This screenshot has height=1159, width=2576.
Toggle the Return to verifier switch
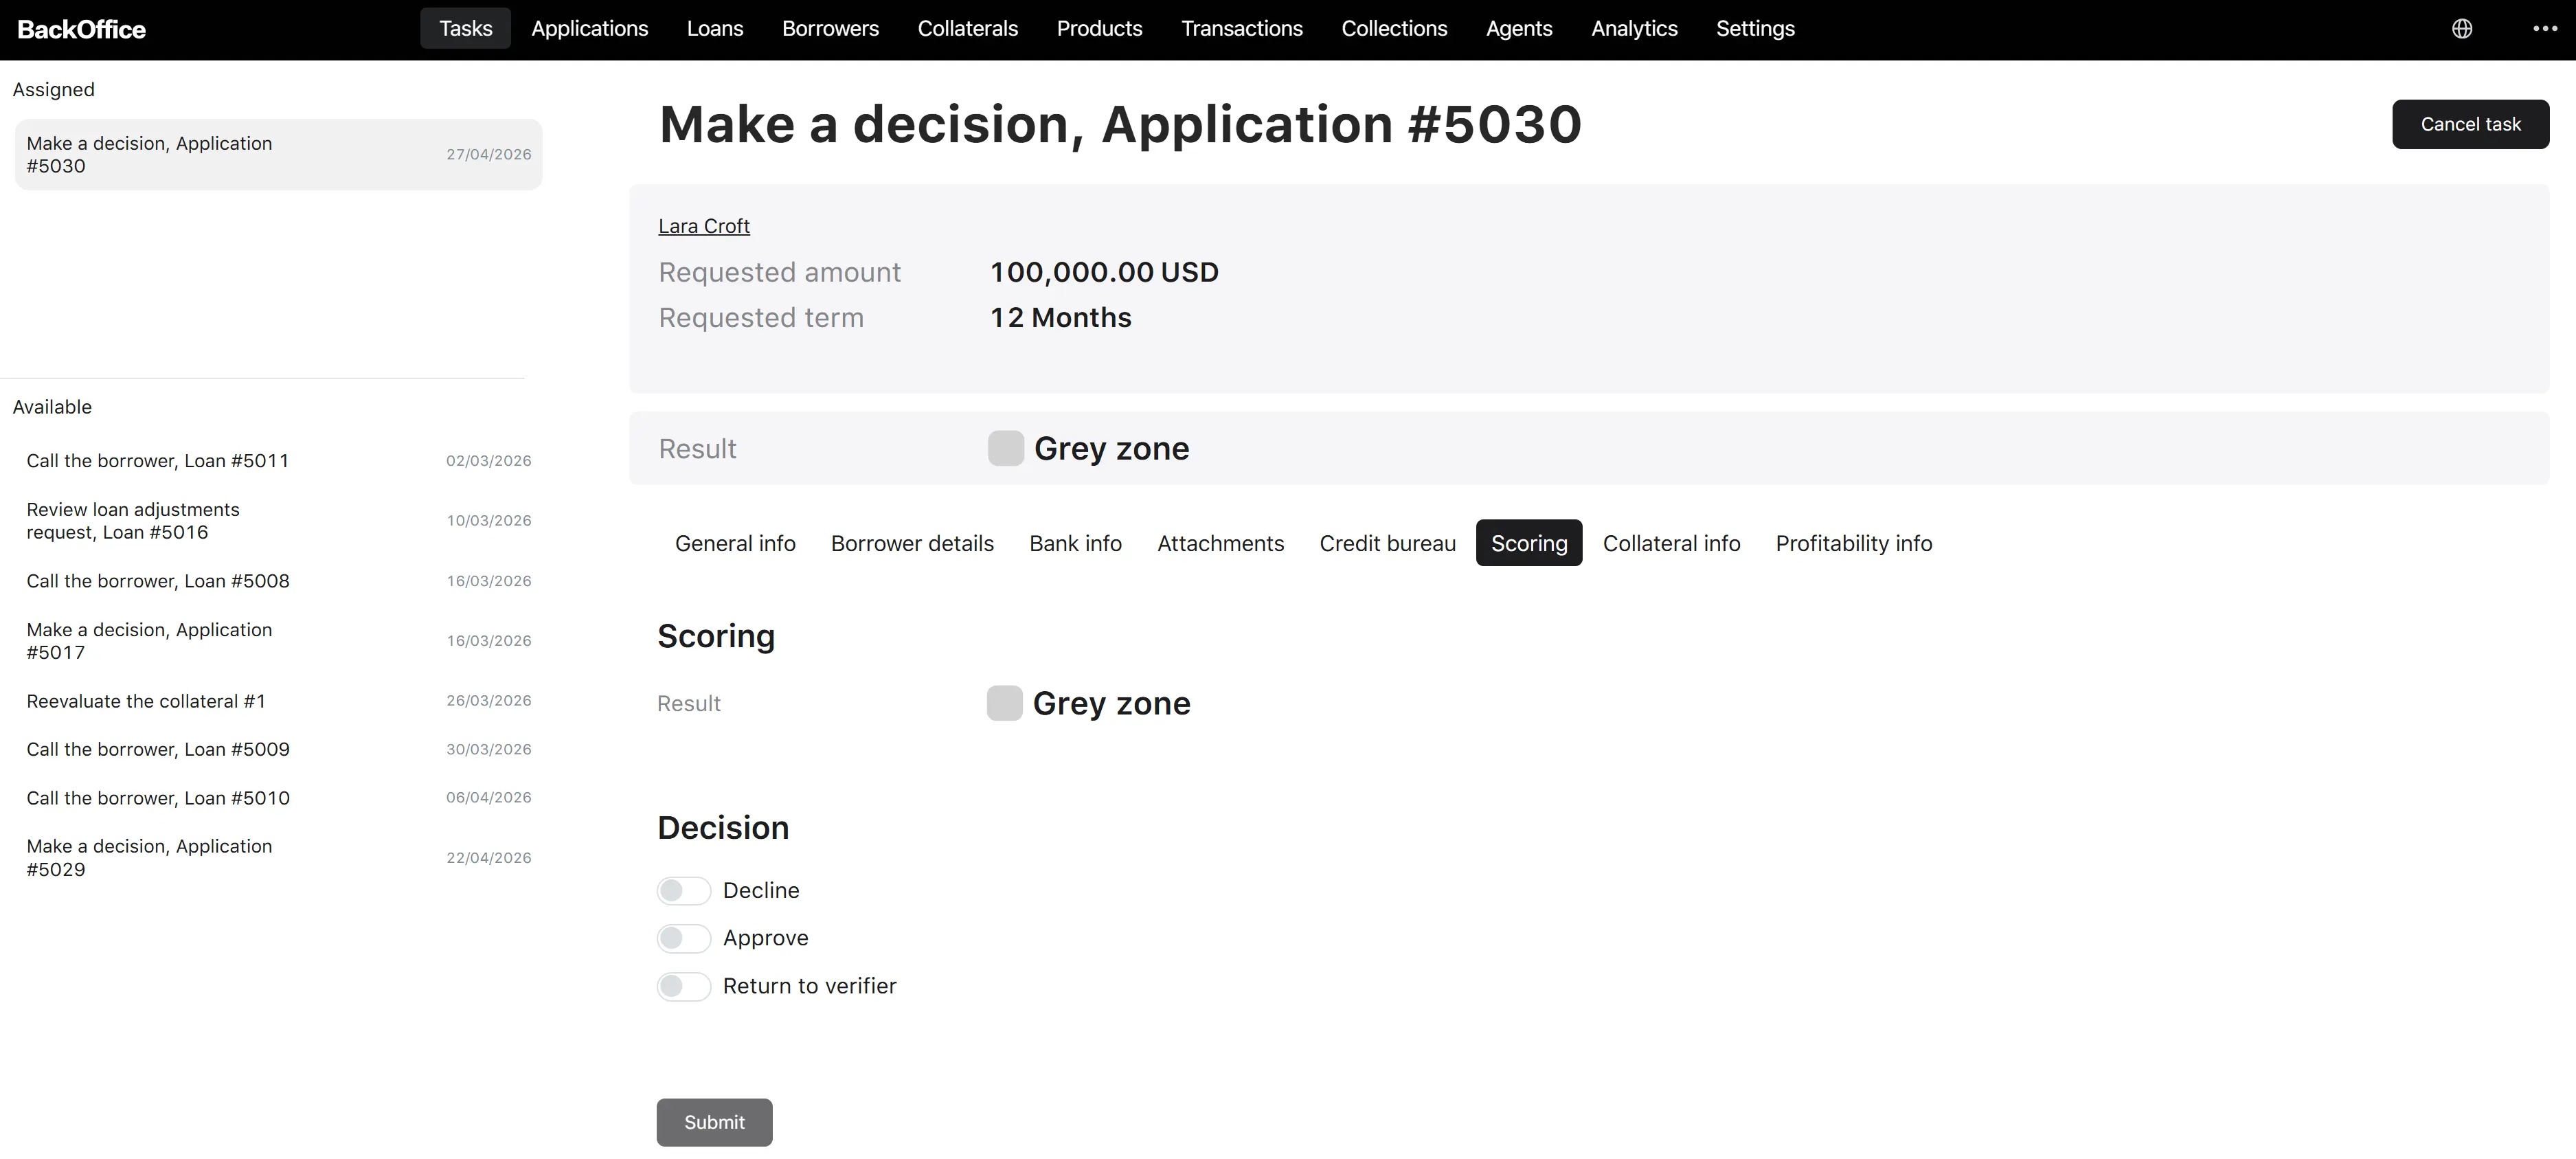[684, 986]
